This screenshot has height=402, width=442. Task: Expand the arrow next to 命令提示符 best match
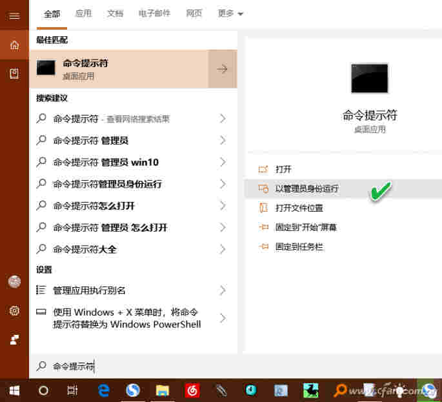(x=222, y=69)
